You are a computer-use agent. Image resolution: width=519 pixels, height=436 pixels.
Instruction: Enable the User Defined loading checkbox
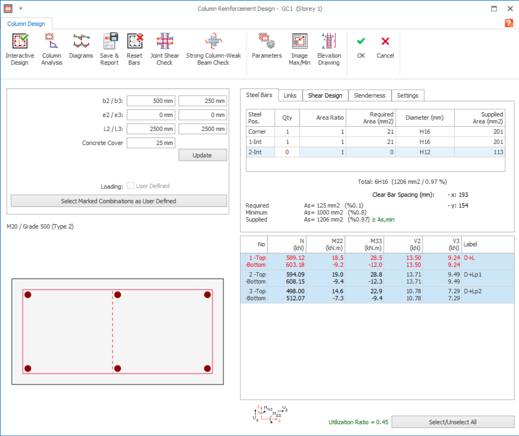pos(131,186)
